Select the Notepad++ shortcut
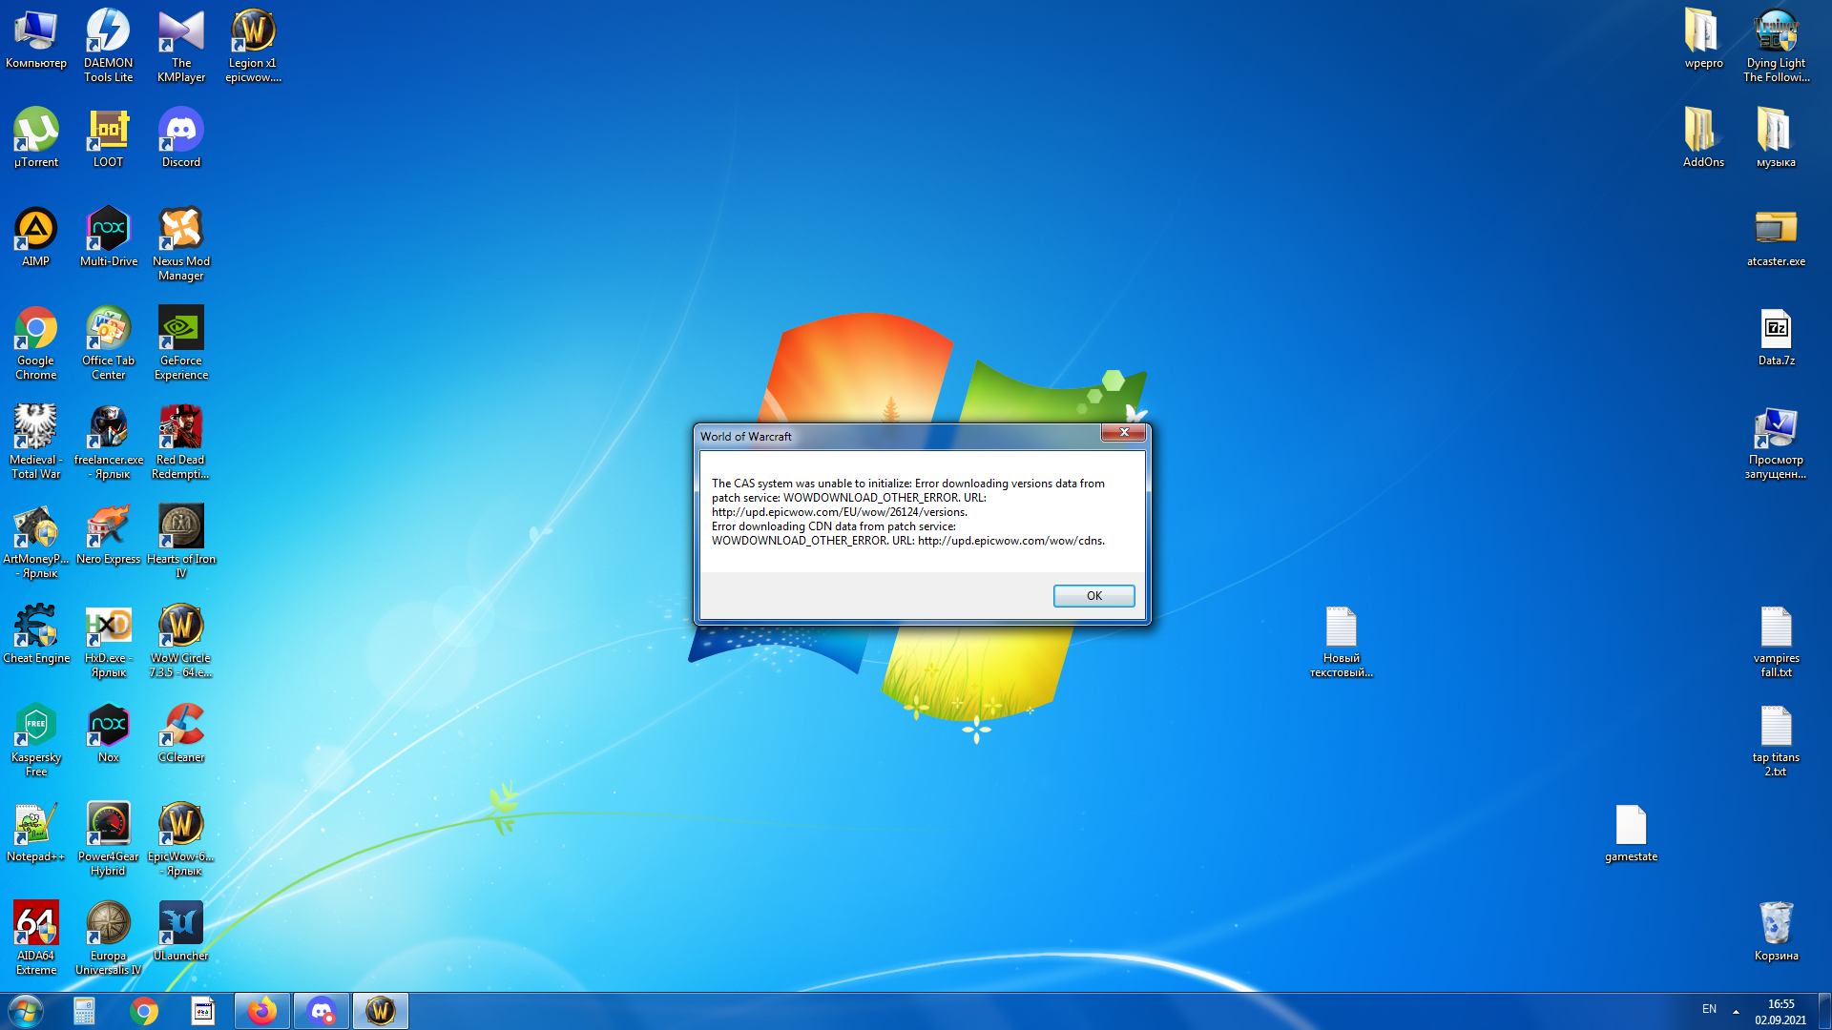This screenshot has width=1832, height=1030. [x=36, y=833]
